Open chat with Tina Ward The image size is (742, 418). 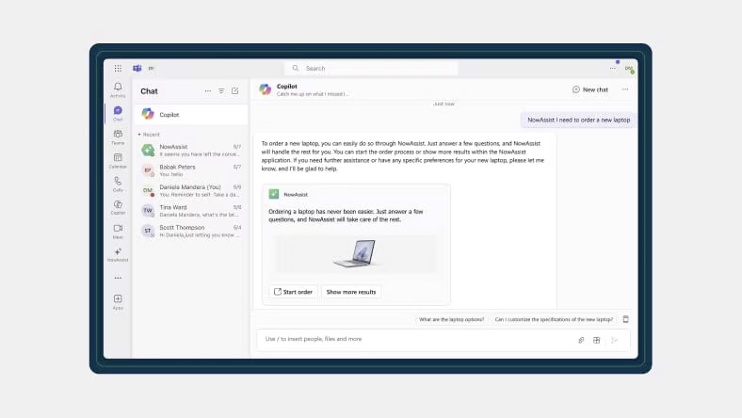pyautogui.click(x=191, y=211)
